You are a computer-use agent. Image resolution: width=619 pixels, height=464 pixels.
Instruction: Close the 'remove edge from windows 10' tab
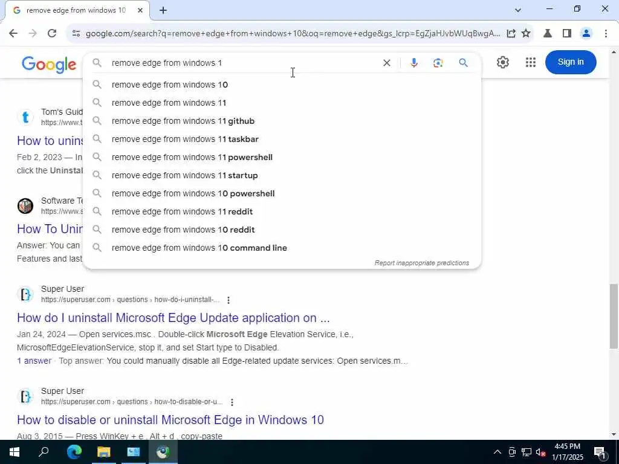140,11
